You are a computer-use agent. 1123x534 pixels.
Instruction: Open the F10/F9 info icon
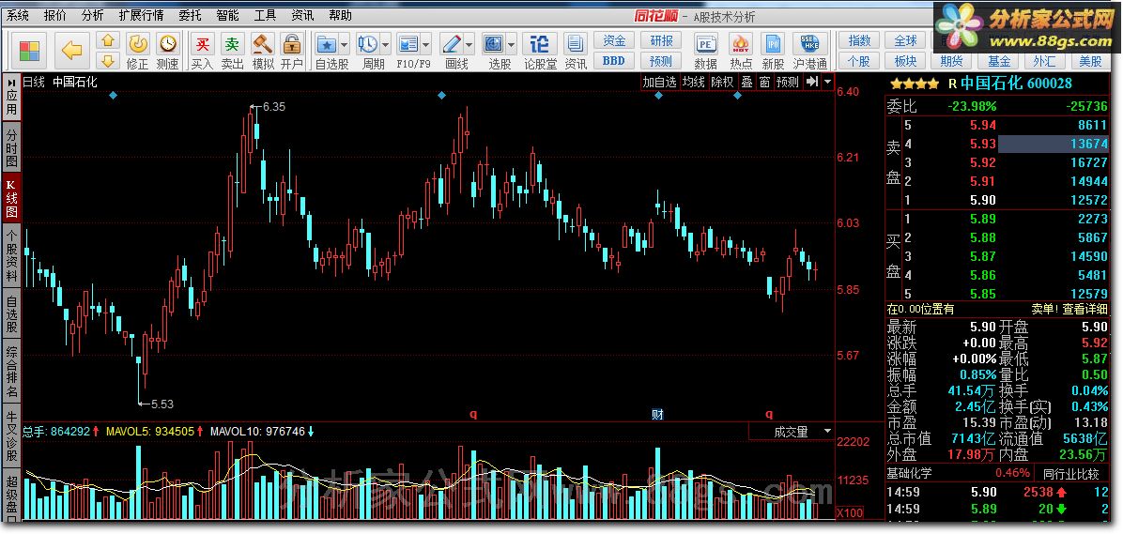408,44
